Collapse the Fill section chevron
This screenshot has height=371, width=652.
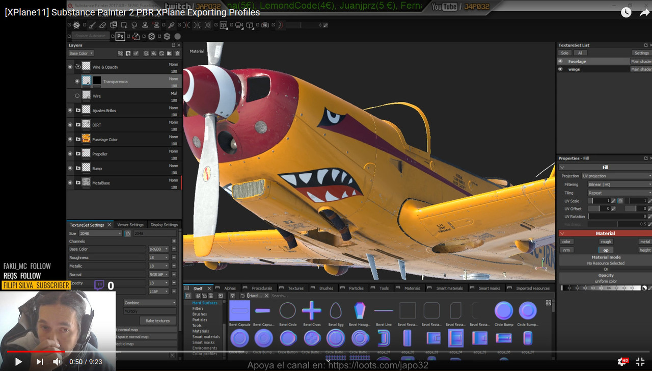click(562, 167)
